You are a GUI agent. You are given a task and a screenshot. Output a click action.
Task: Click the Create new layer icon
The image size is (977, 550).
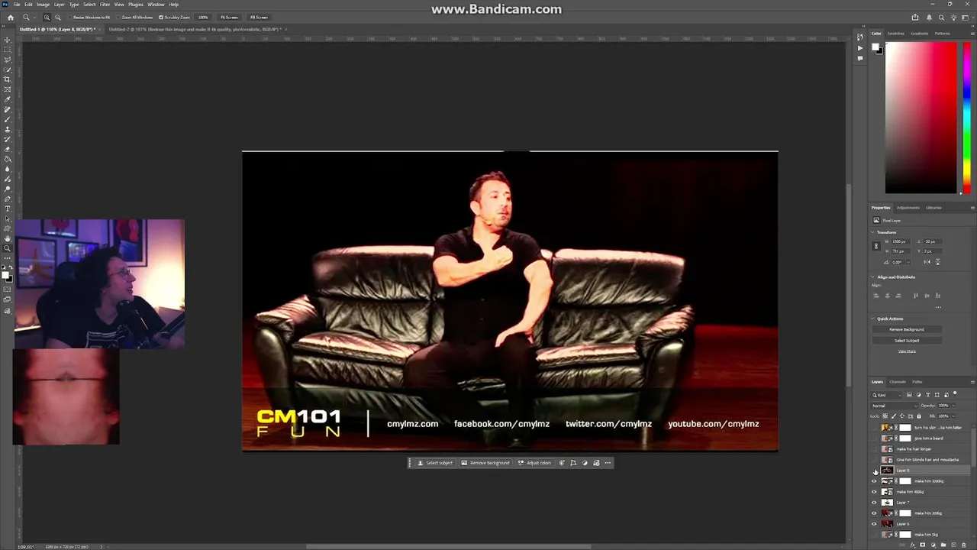click(953, 545)
